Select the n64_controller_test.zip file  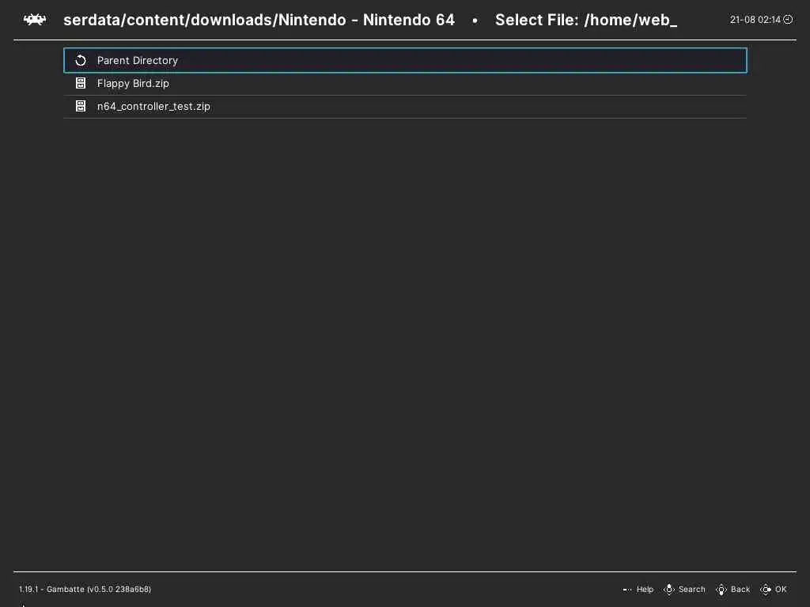click(405, 107)
